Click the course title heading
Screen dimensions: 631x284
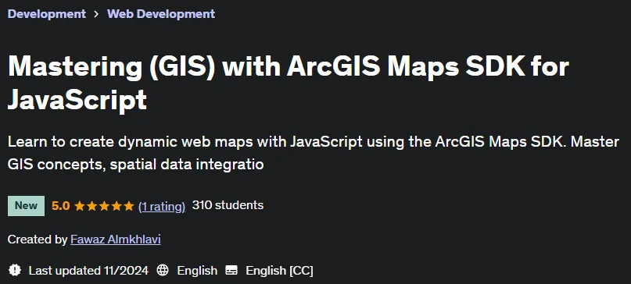(x=289, y=83)
